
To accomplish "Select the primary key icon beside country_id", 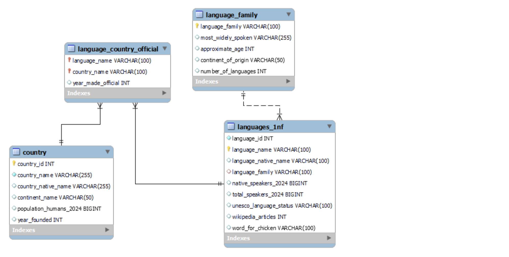I will click(14, 164).
